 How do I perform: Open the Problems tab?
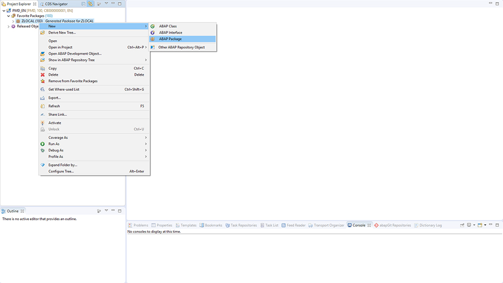pyautogui.click(x=138, y=225)
